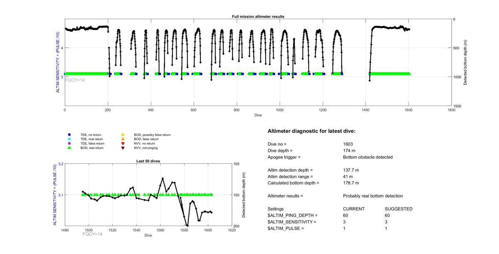Click the purple square TDE false return legend marker
The height and width of the screenshot is (254, 499).
point(69,143)
